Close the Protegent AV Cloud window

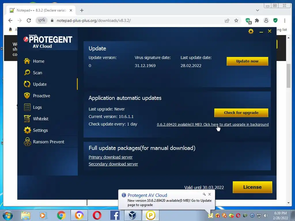pyautogui.click(x=270, y=31)
